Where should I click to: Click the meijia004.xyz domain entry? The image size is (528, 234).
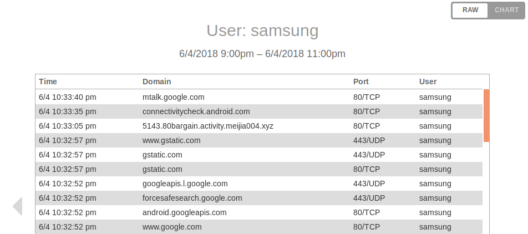[207, 126]
